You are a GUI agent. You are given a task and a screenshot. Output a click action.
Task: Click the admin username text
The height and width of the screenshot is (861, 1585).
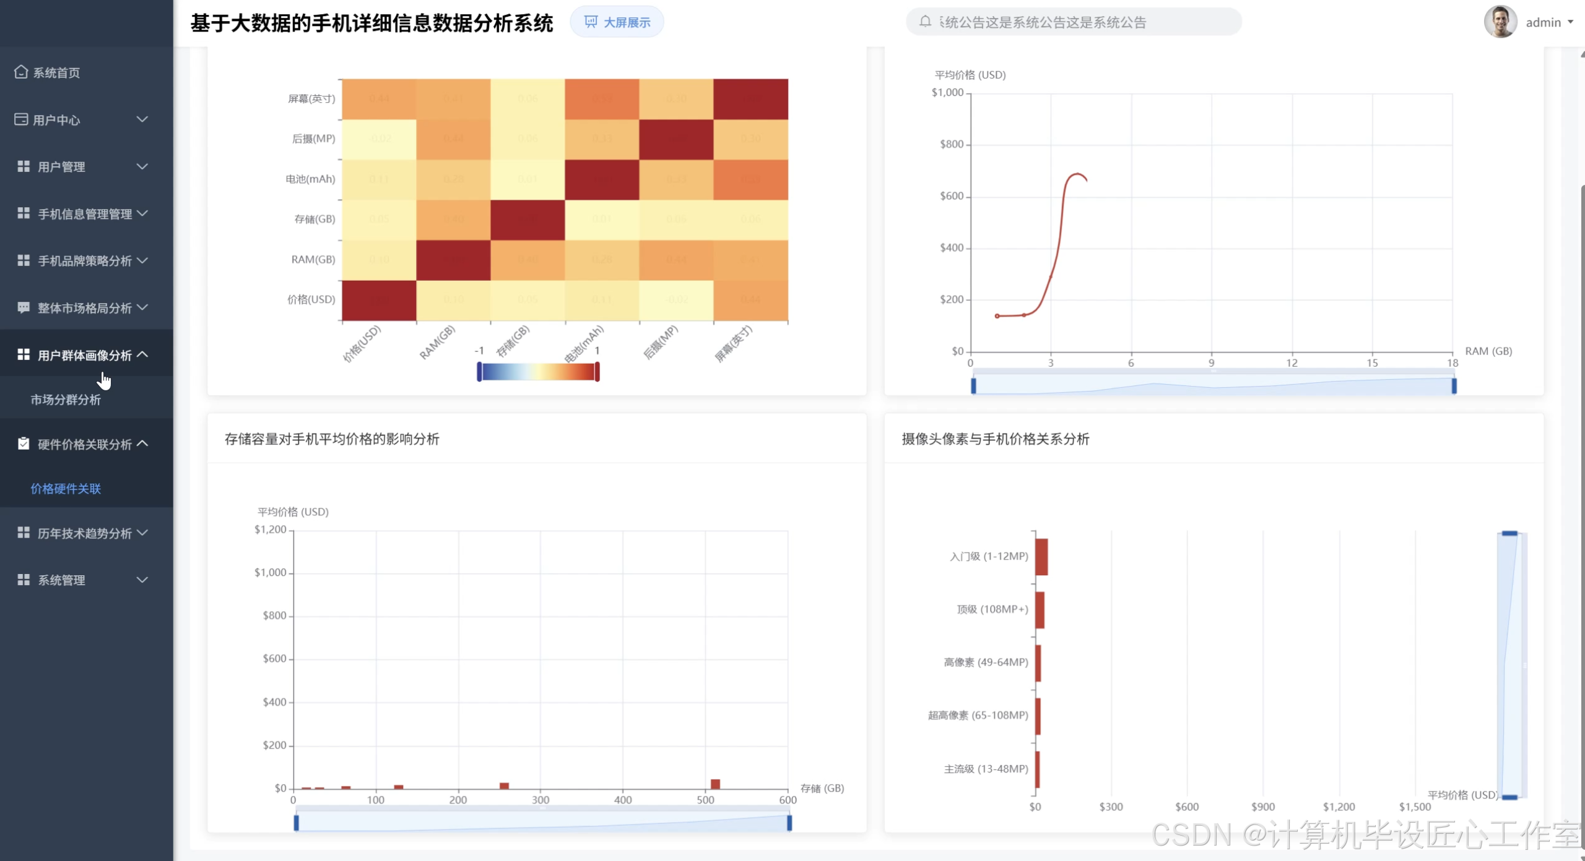point(1544,22)
